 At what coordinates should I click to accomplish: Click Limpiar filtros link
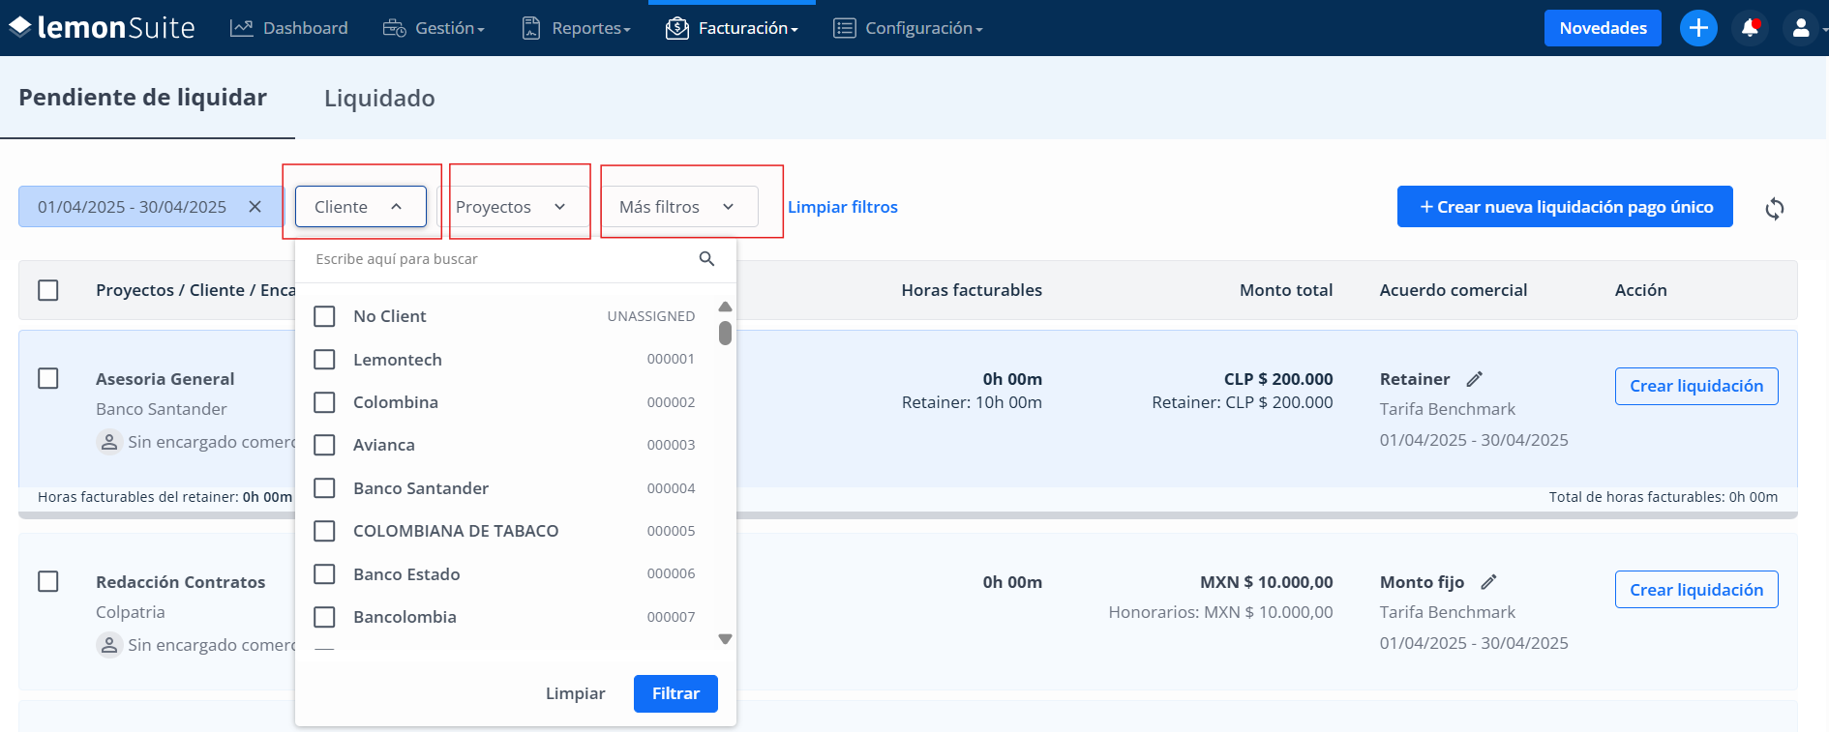843,207
